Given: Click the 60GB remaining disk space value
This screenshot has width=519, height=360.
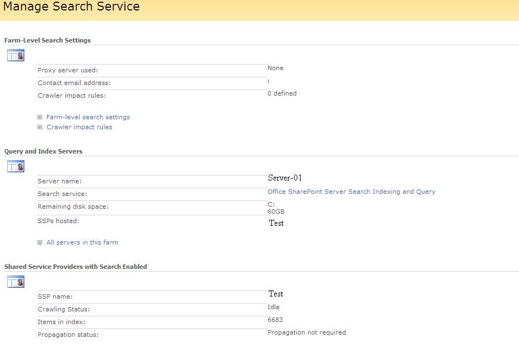Looking at the screenshot, I should coord(276,211).
